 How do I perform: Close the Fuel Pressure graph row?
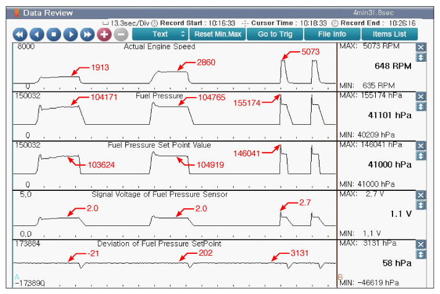point(421,96)
